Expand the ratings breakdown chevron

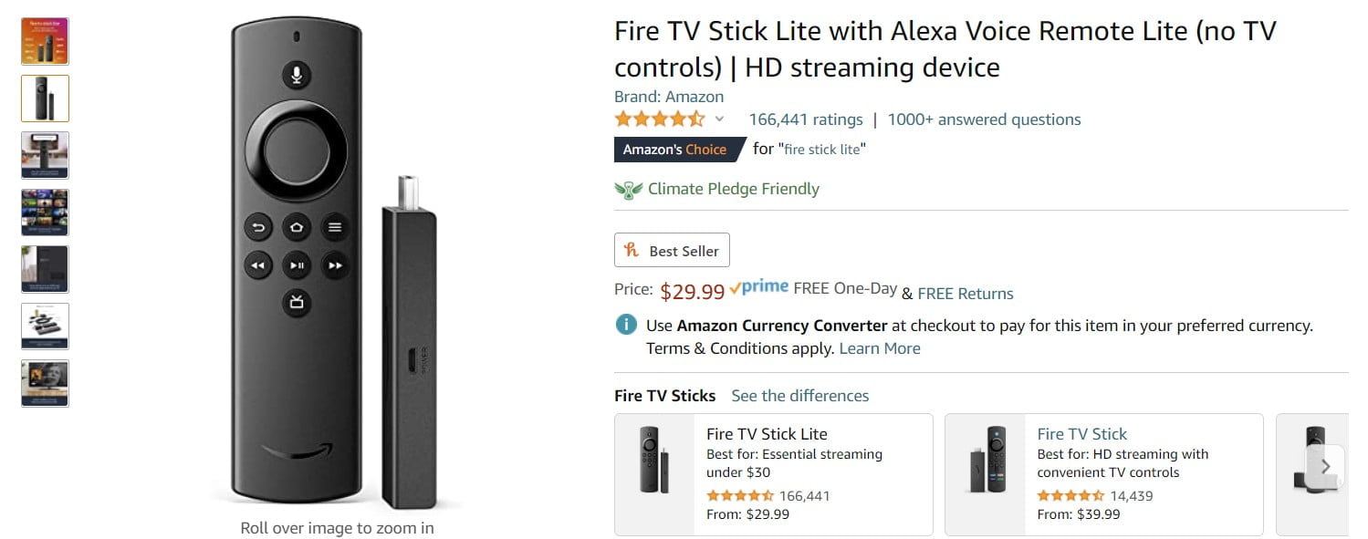(x=719, y=119)
